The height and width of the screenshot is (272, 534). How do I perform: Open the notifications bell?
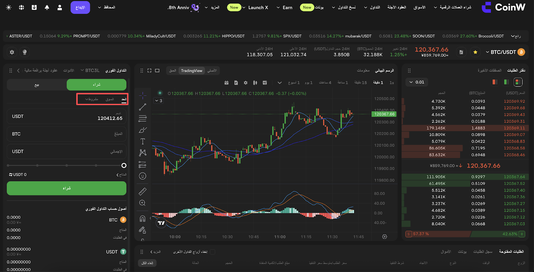click(x=47, y=7)
